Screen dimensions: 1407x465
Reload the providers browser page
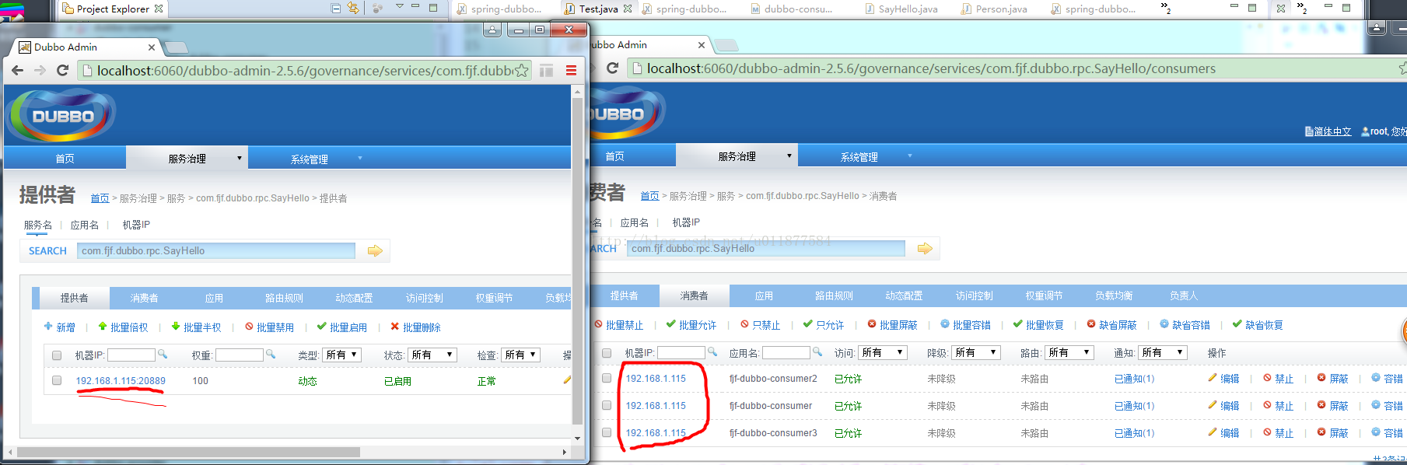click(63, 71)
